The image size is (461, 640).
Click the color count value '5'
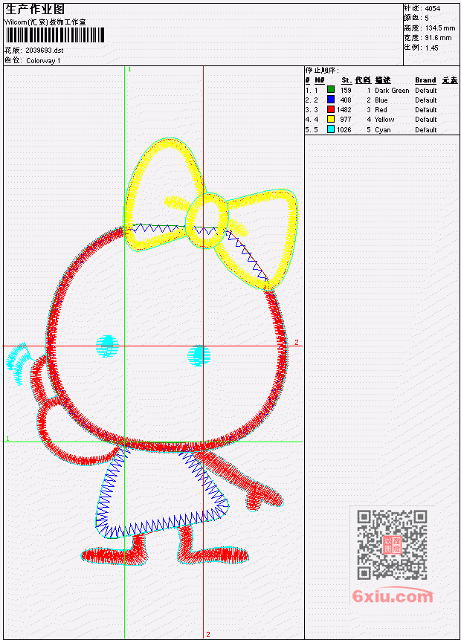point(427,19)
